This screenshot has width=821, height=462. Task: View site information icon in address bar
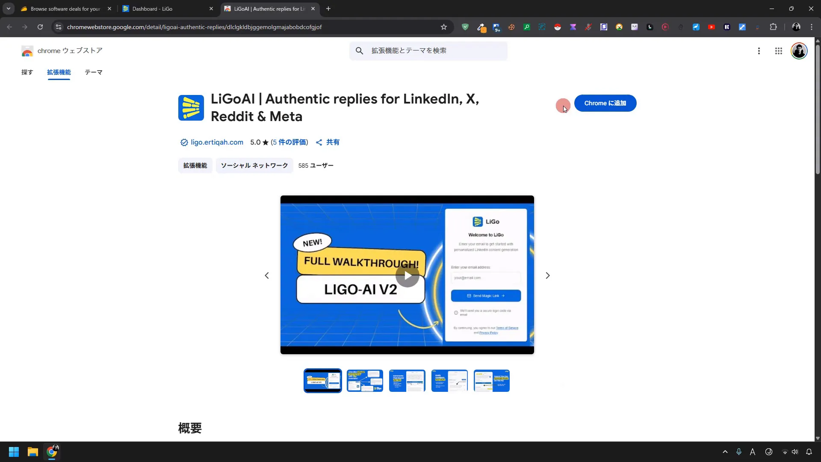pyautogui.click(x=59, y=27)
